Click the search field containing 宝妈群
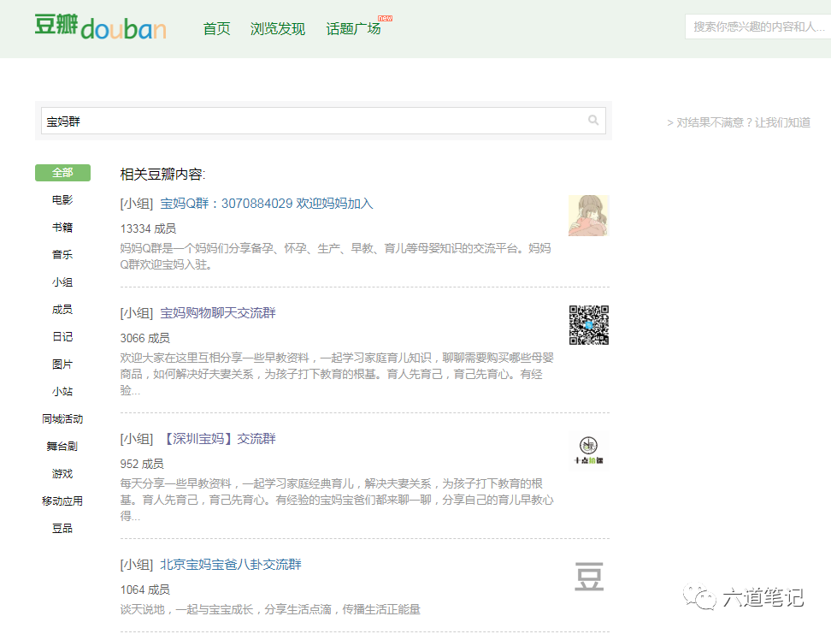831x634 pixels. 312,121
